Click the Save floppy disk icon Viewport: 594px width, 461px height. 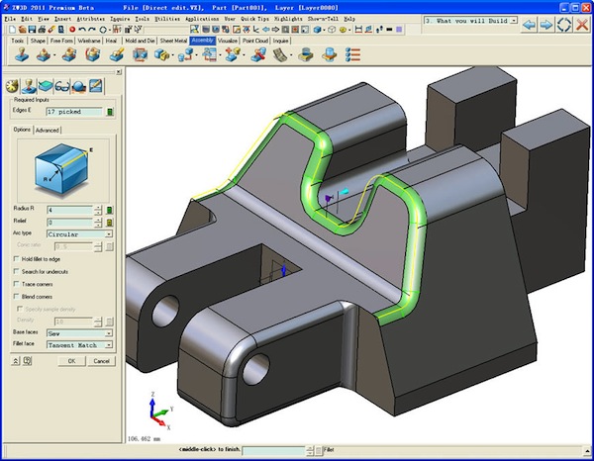coord(33,29)
